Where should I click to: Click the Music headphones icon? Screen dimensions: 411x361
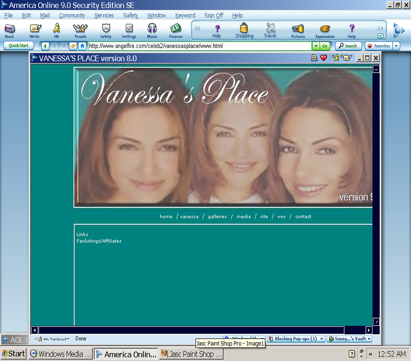(x=152, y=31)
